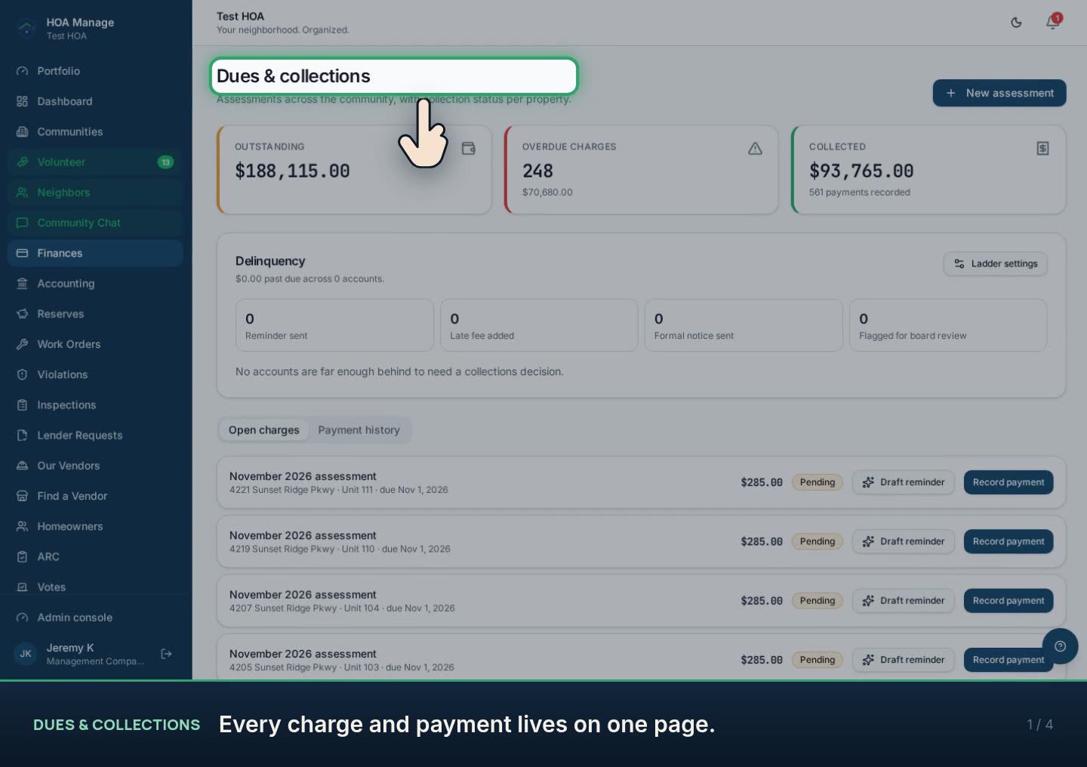
Task: Open Volunteer sidebar item
Action: [x=95, y=162]
